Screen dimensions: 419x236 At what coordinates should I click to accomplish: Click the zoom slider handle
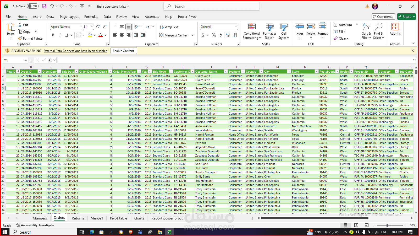point(387,225)
